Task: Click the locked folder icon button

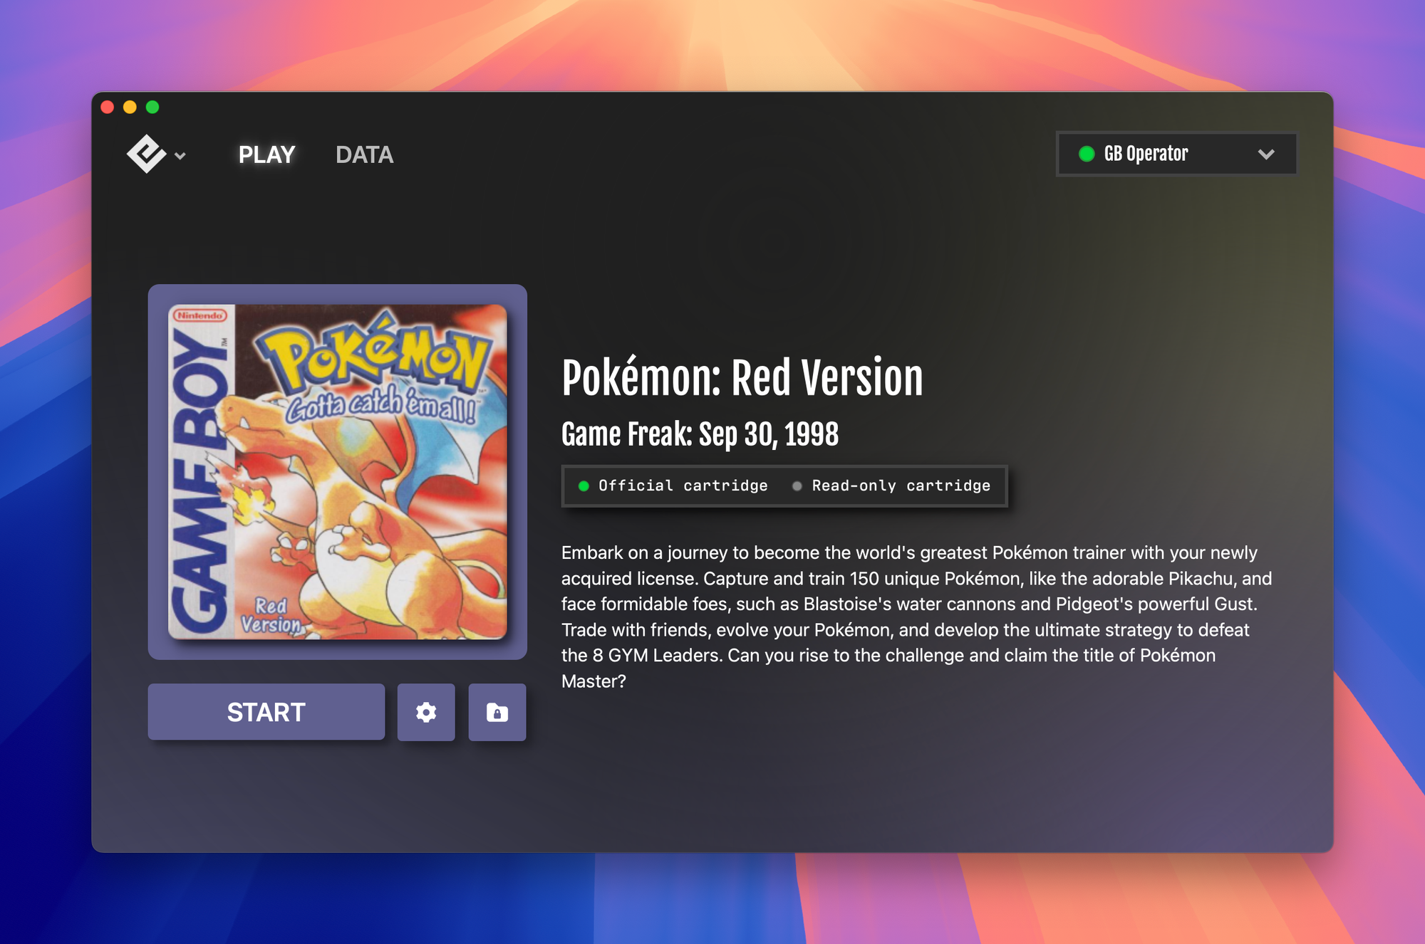Action: (497, 712)
